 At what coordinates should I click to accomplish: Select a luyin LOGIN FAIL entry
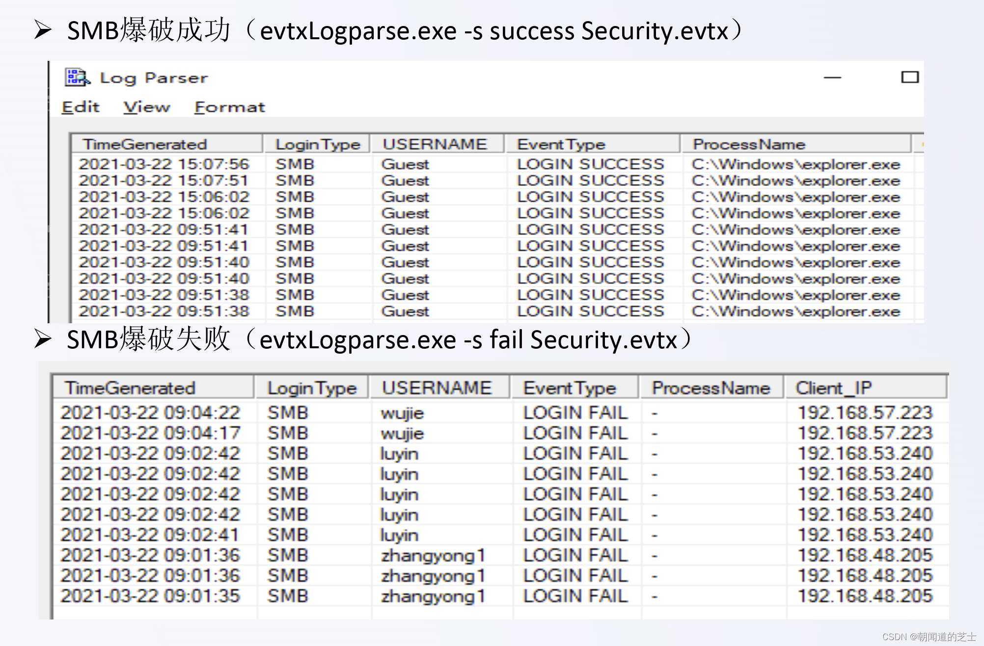click(400, 453)
